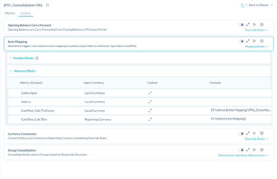Click the Group Consolidation circular target icon

pos(261,150)
